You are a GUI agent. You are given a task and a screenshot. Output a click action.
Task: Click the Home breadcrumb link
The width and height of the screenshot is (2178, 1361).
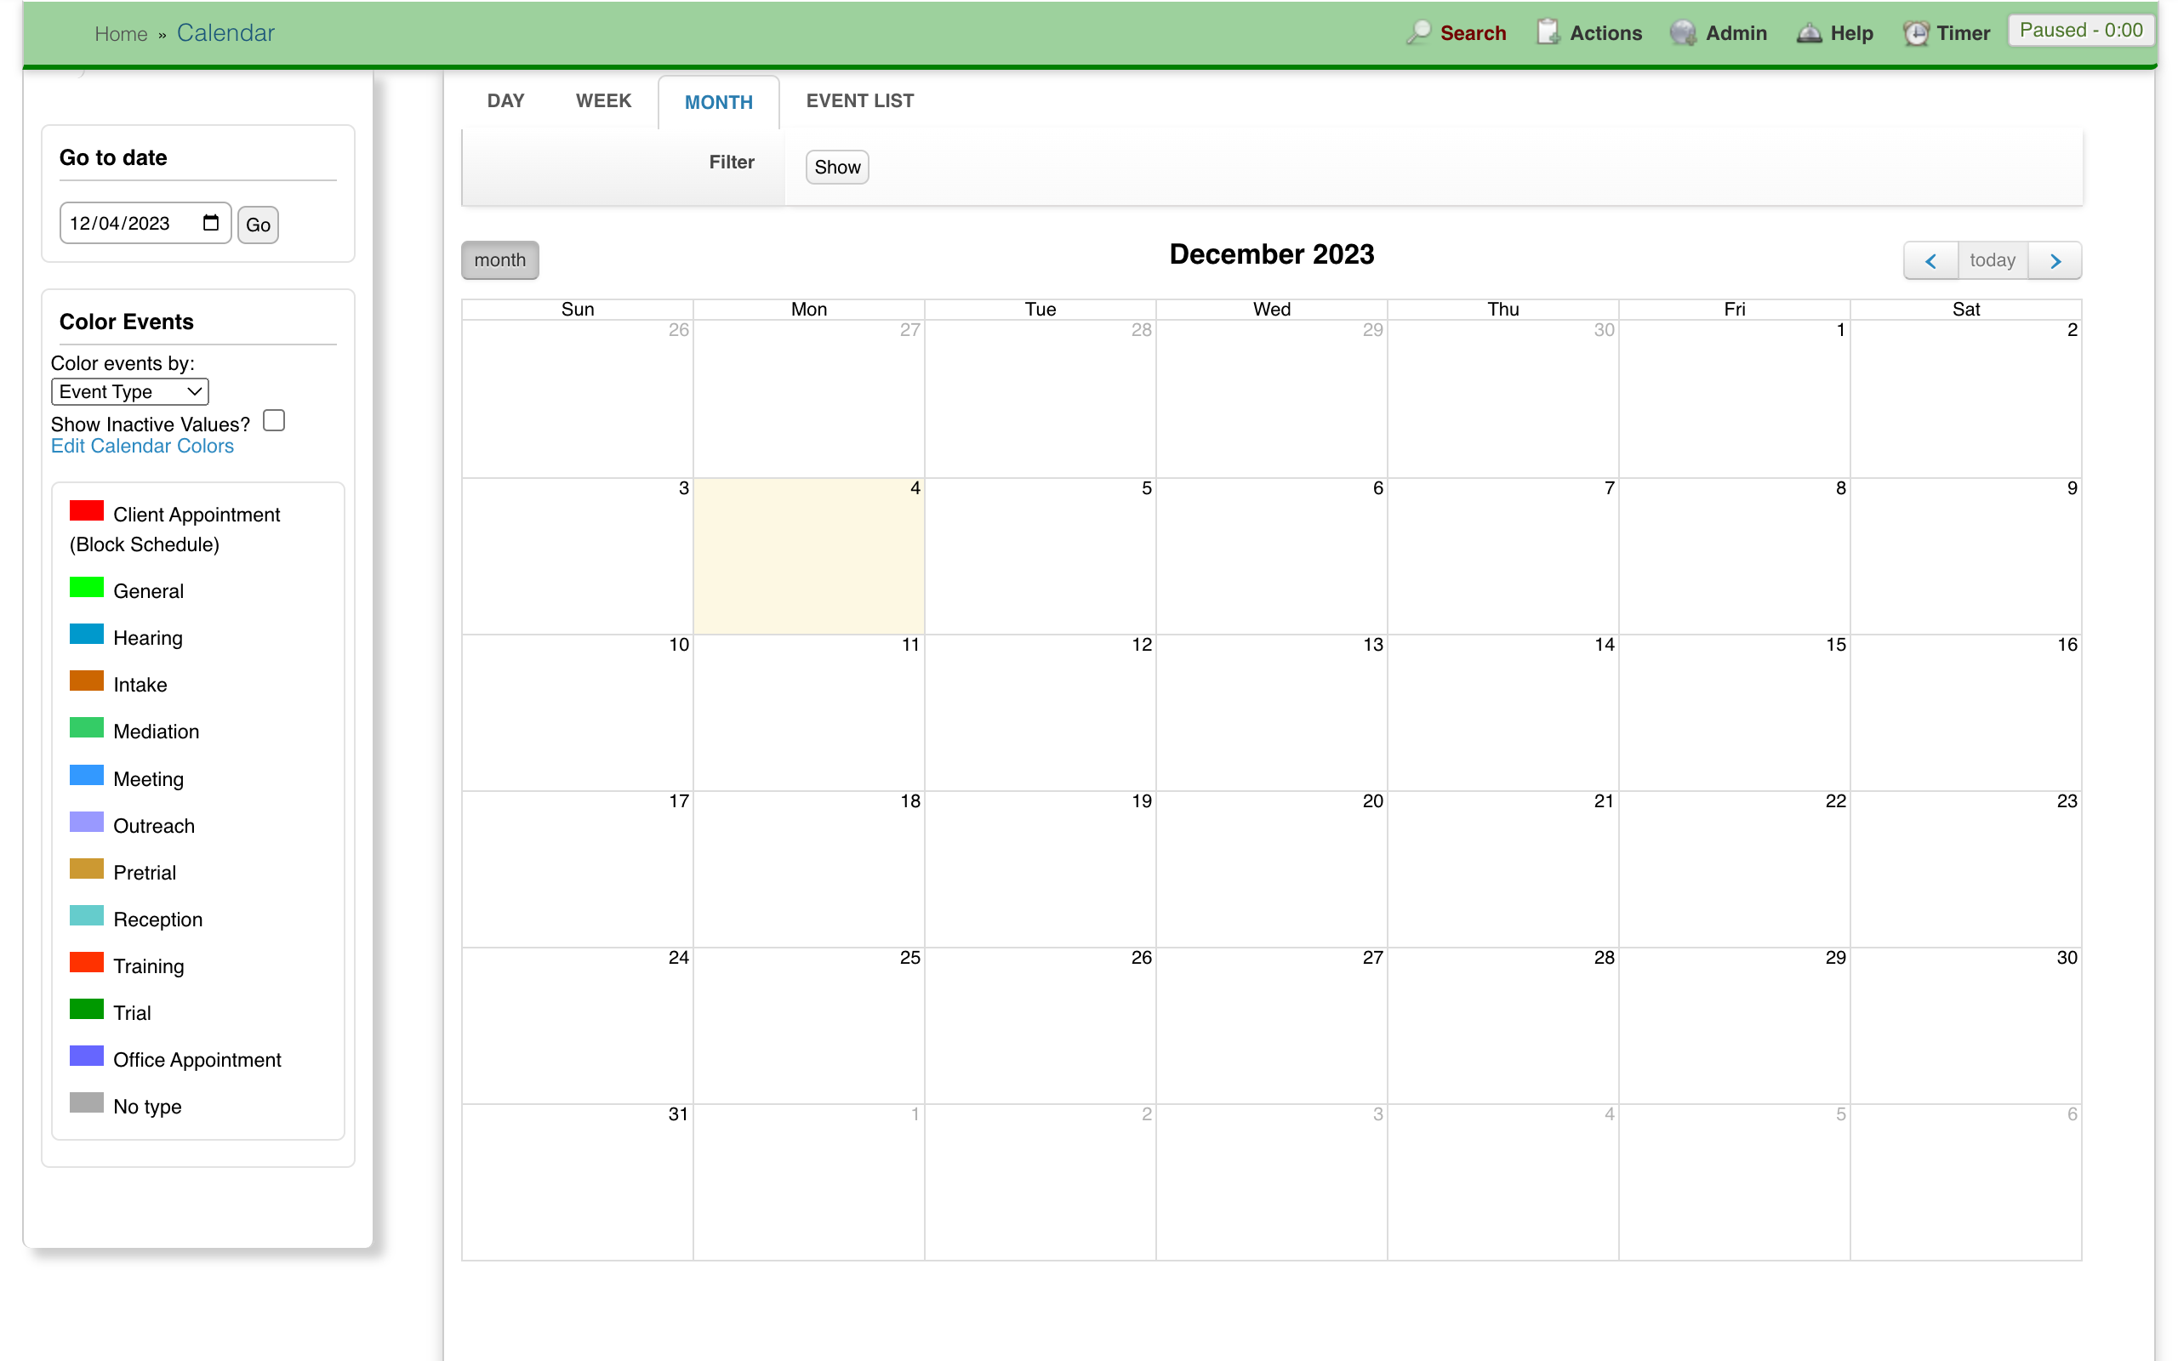click(121, 33)
